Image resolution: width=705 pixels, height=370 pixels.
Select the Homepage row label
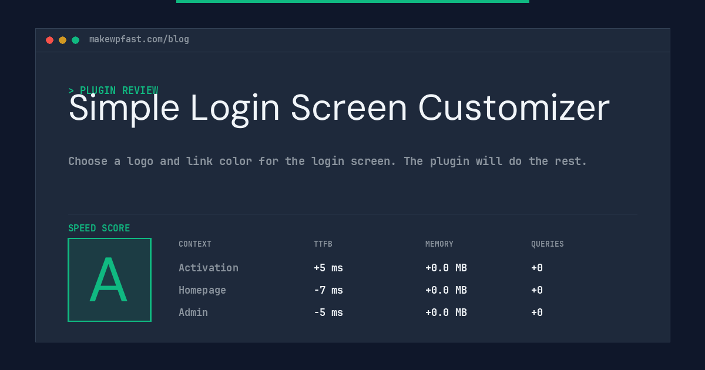[202, 290]
